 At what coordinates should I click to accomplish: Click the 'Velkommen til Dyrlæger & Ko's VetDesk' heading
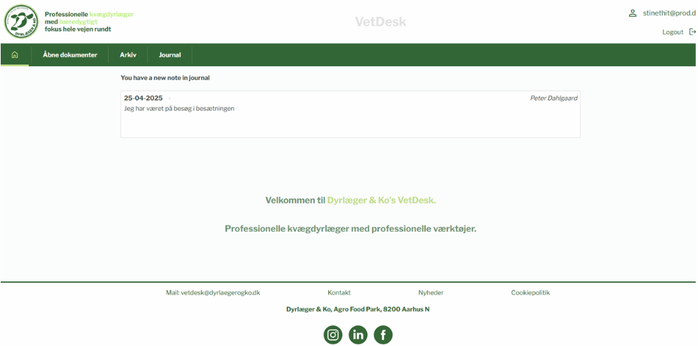350,200
